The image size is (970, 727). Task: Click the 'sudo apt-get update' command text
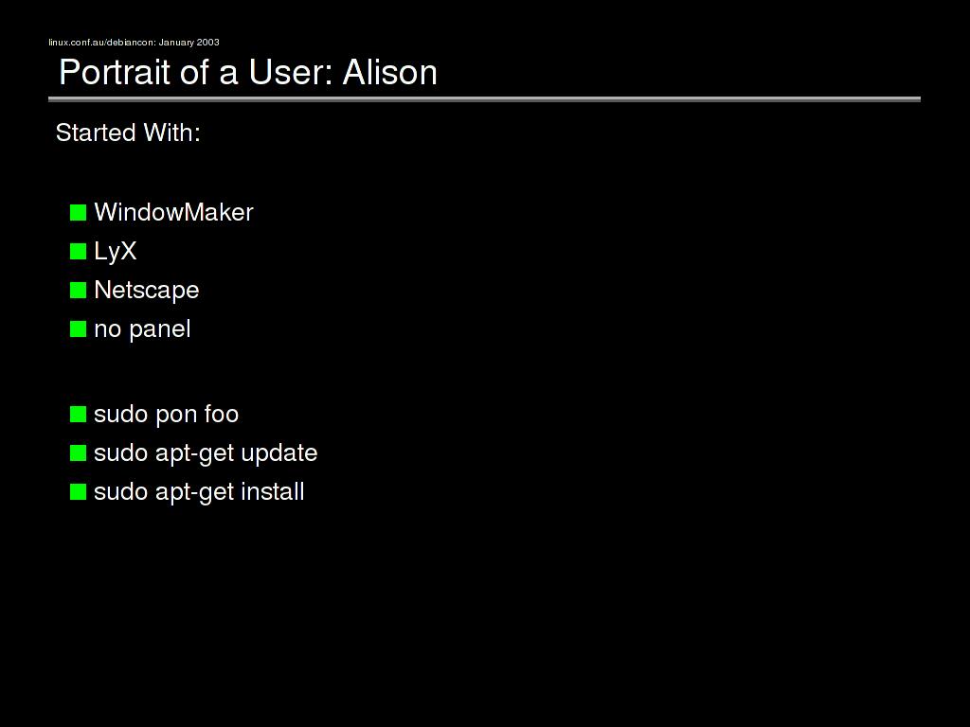(206, 453)
